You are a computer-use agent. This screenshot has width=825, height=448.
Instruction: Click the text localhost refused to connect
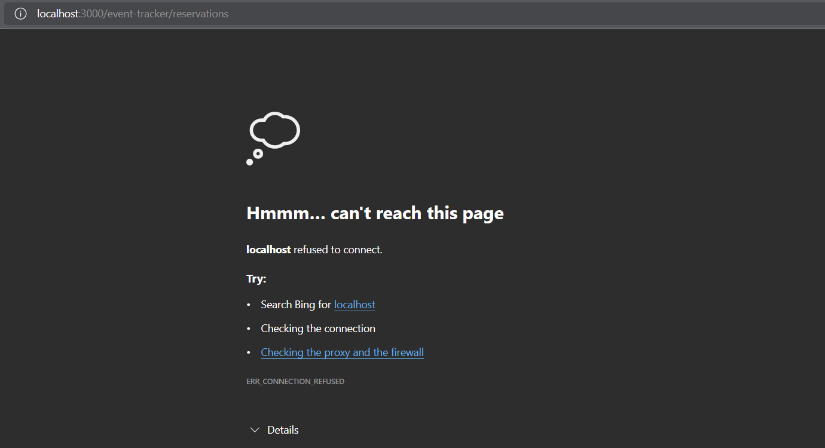314,250
